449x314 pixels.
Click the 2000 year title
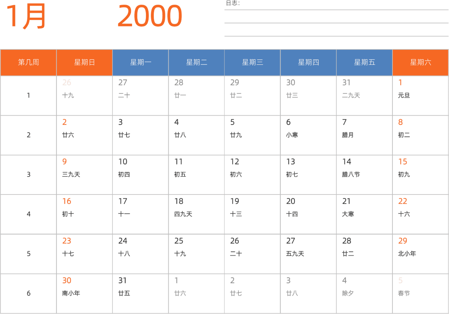(150, 16)
